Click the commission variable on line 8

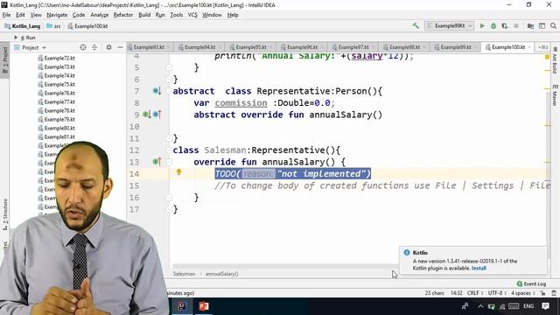241,103
